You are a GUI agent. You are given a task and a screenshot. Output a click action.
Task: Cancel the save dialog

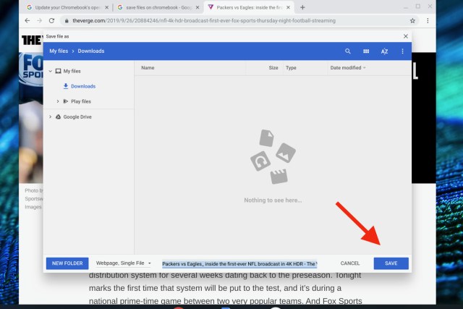tap(350, 263)
